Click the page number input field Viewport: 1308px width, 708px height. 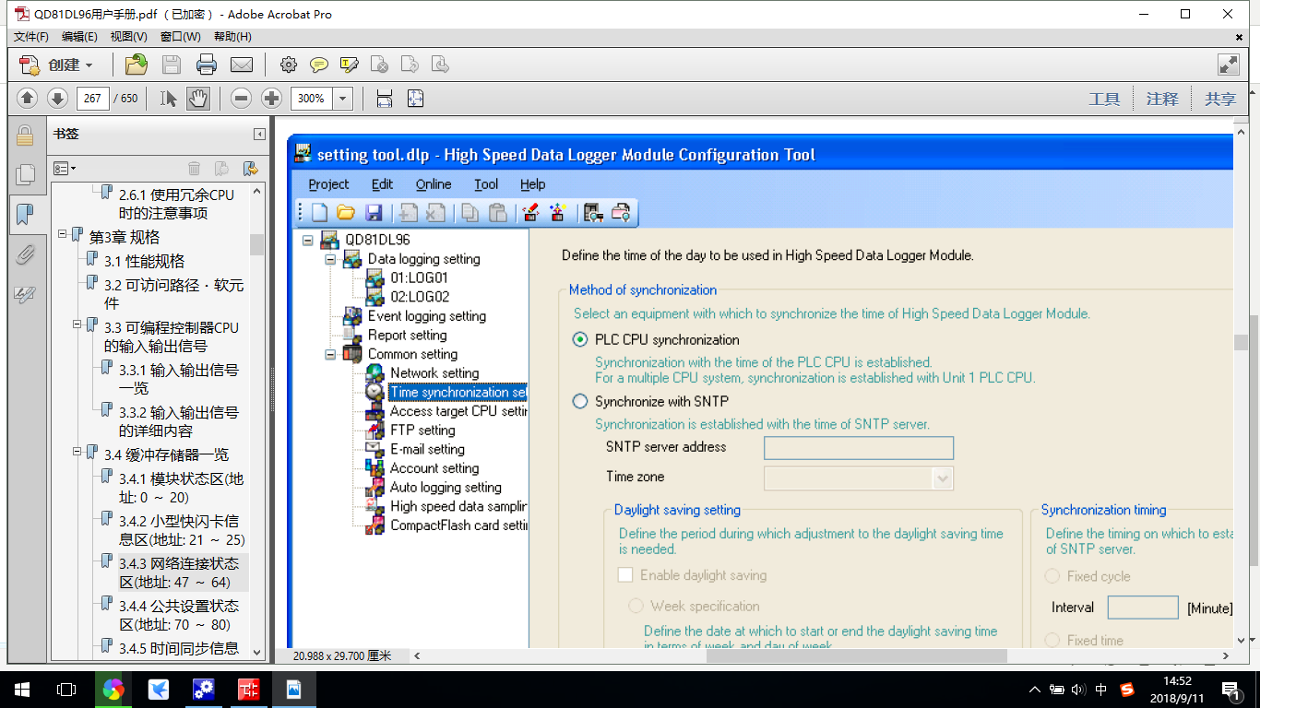tap(92, 99)
